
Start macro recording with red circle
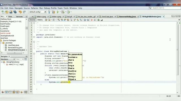pyautogui.click(x=92, y=20)
